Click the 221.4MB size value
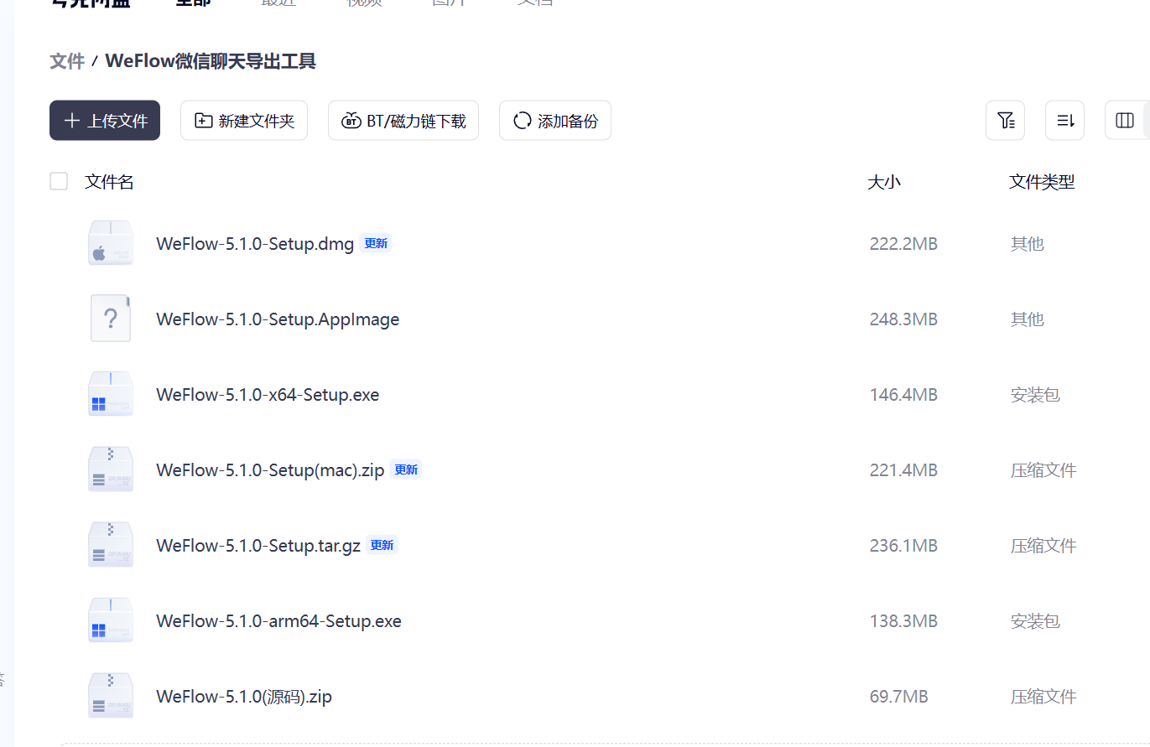 (903, 470)
